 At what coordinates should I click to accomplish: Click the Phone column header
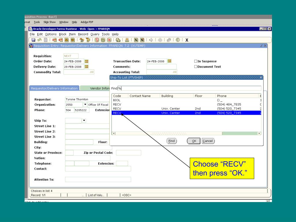pyautogui.click(x=237, y=96)
